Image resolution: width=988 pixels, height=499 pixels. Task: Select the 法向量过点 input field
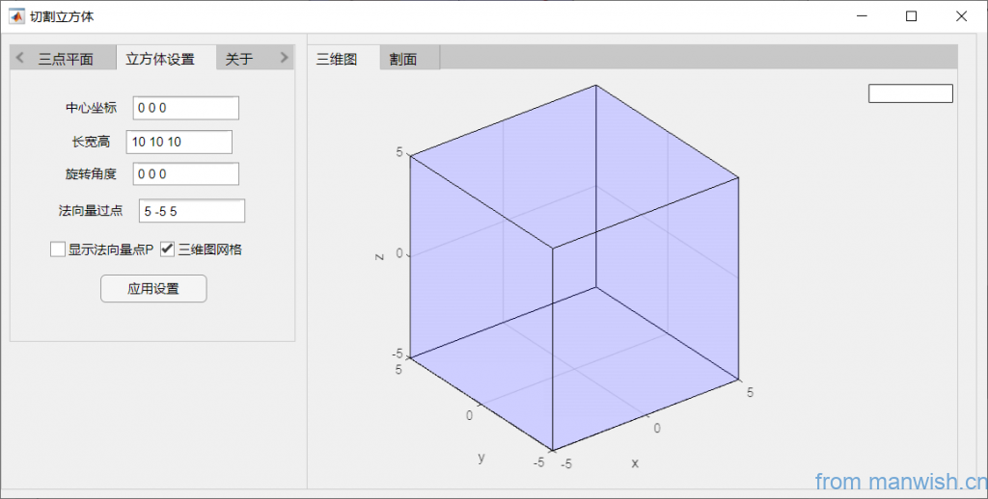coord(192,211)
